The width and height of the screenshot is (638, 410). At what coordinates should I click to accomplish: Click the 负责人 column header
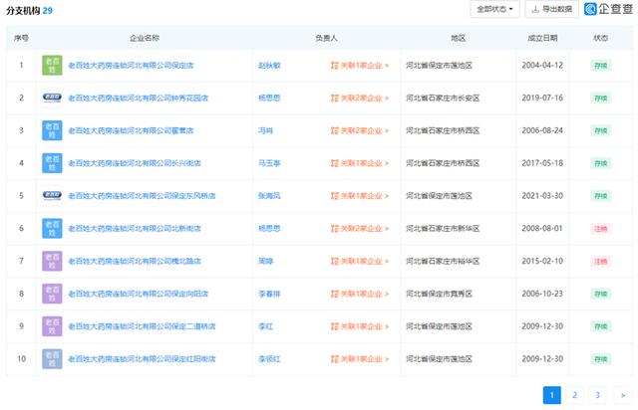(x=326, y=38)
